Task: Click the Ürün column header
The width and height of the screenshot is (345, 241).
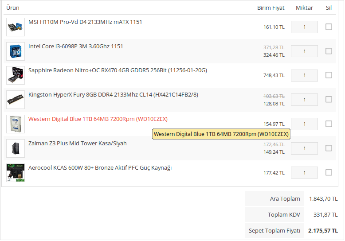Action: pos(13,8)
